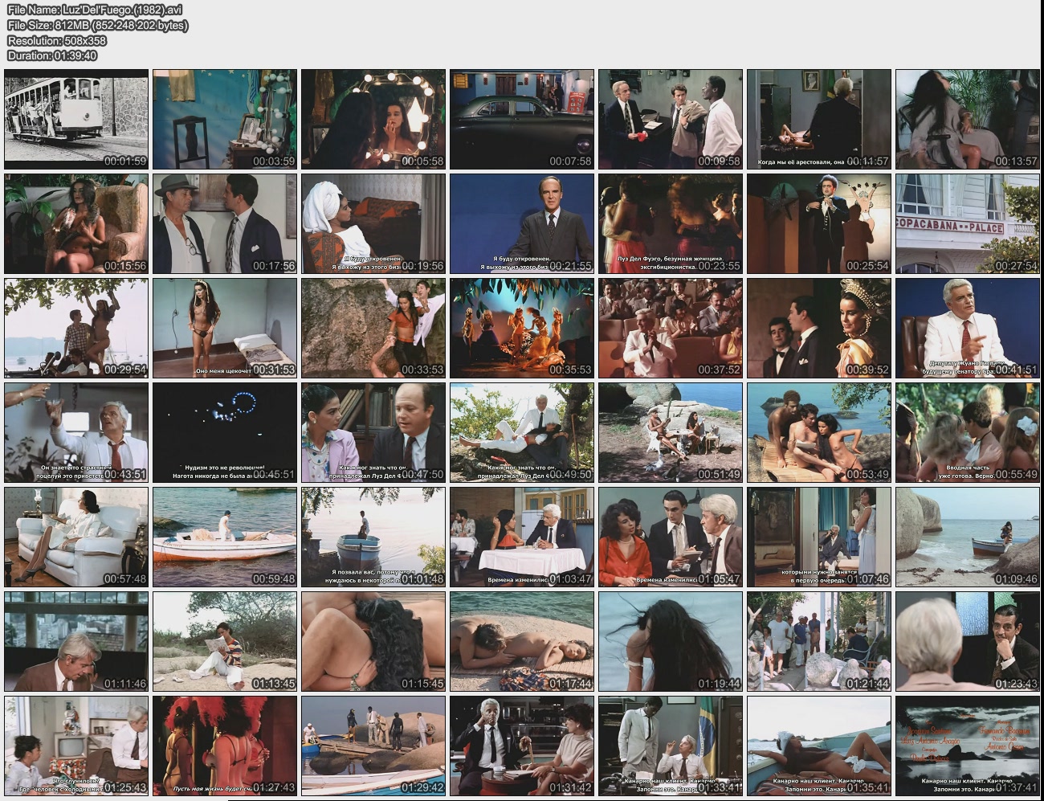Select the blue-background speaker frame at 00:21:55

click(x=522, y=223)
